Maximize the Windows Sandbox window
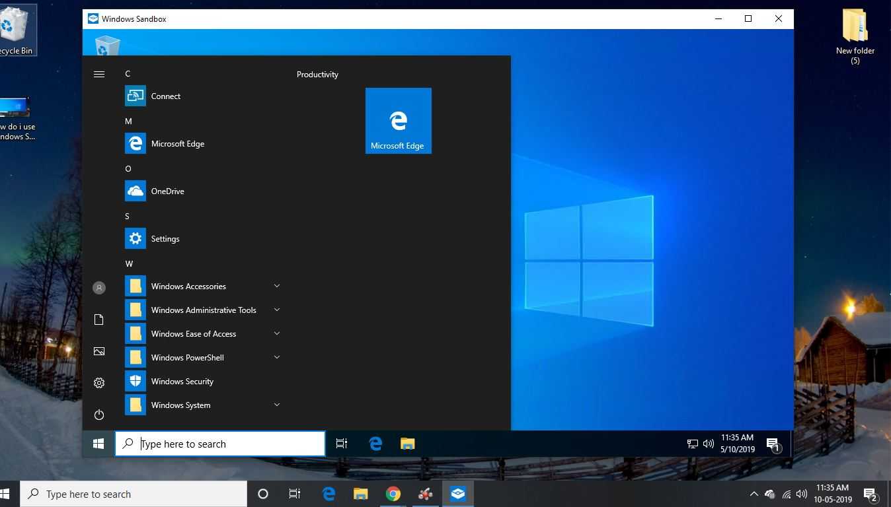Viewport: 891px width, 507px height. coord(748,18)
